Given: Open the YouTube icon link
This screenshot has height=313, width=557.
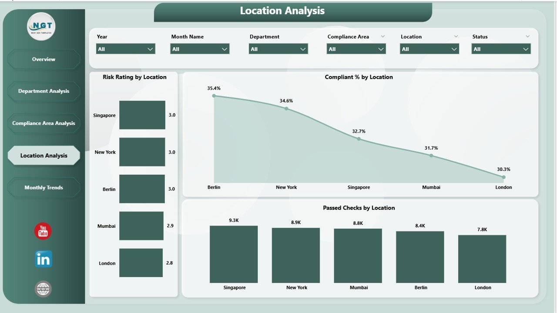Looking at the screenshot, I should coord(43,231).
